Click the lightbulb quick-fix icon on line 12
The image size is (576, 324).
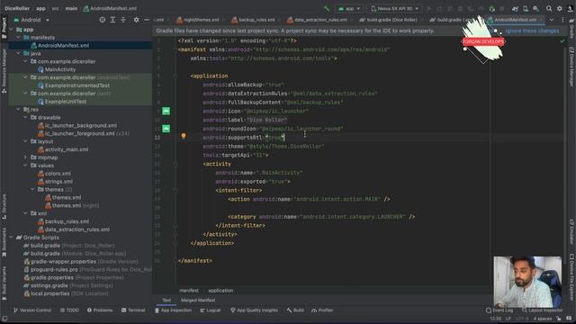click(x=184, y=136)
